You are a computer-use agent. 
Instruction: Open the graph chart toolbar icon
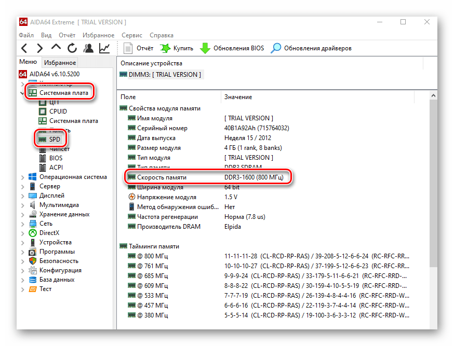pos(104,48)
